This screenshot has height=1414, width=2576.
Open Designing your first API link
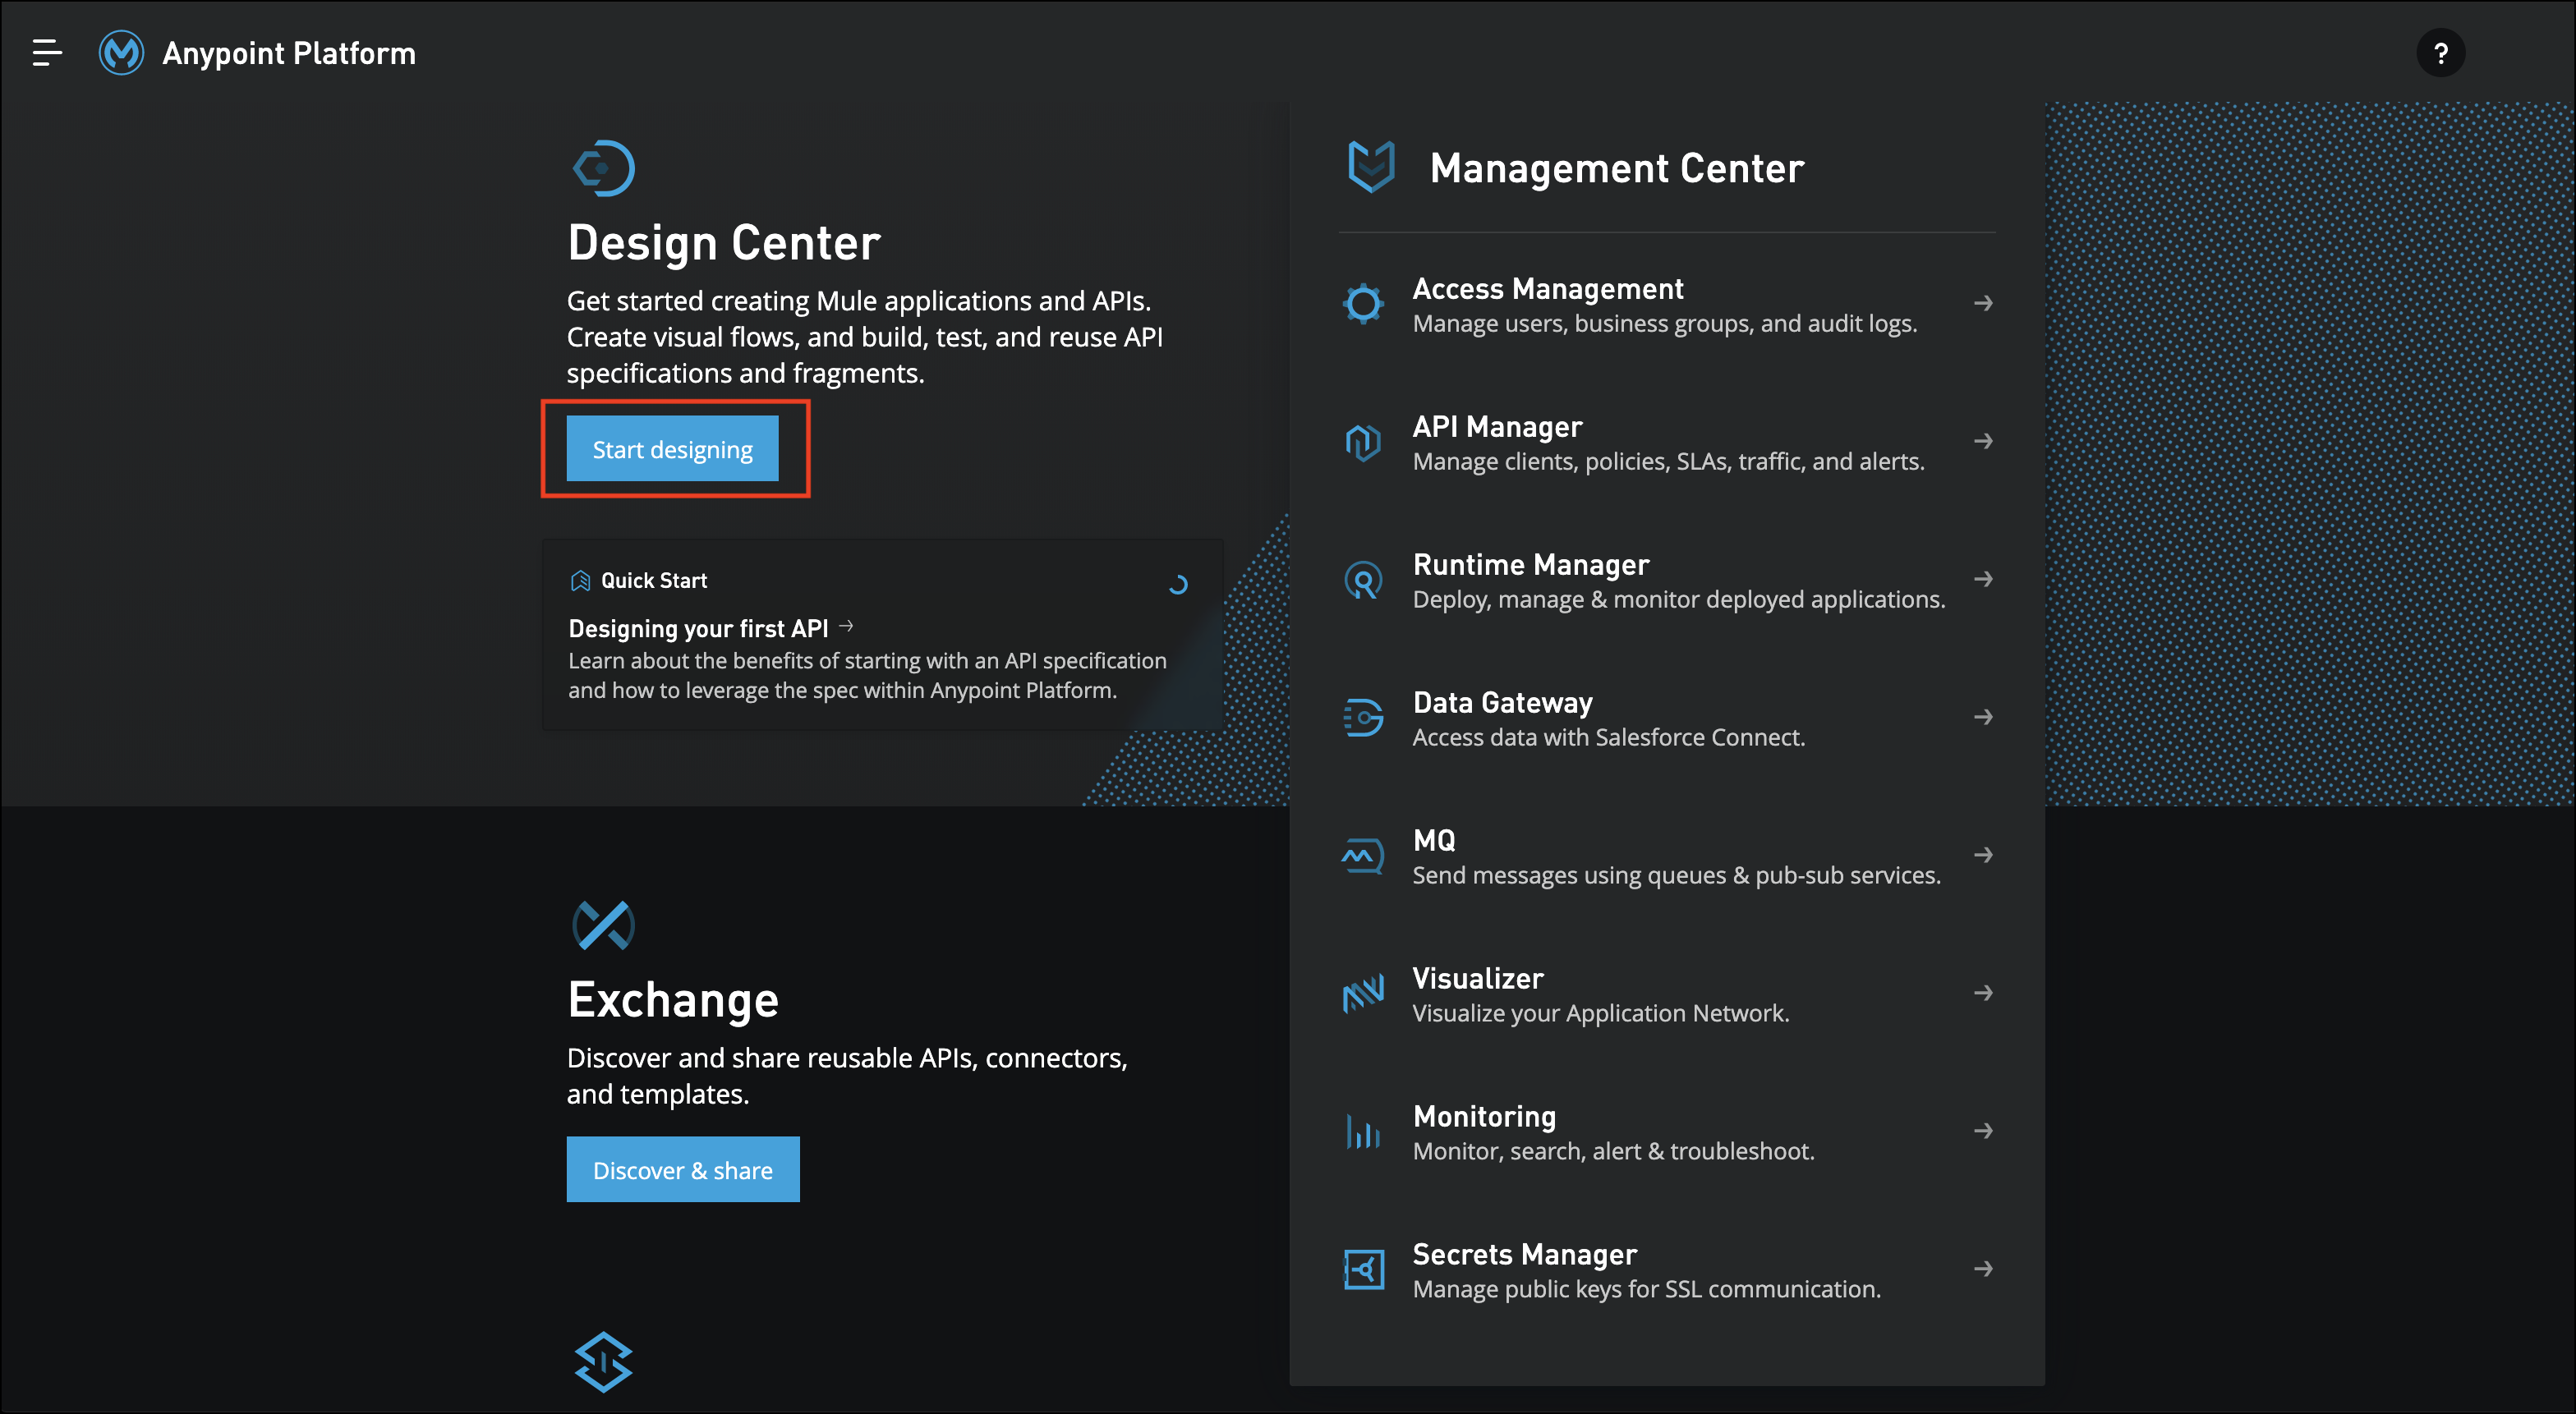[x=711, y=628]
